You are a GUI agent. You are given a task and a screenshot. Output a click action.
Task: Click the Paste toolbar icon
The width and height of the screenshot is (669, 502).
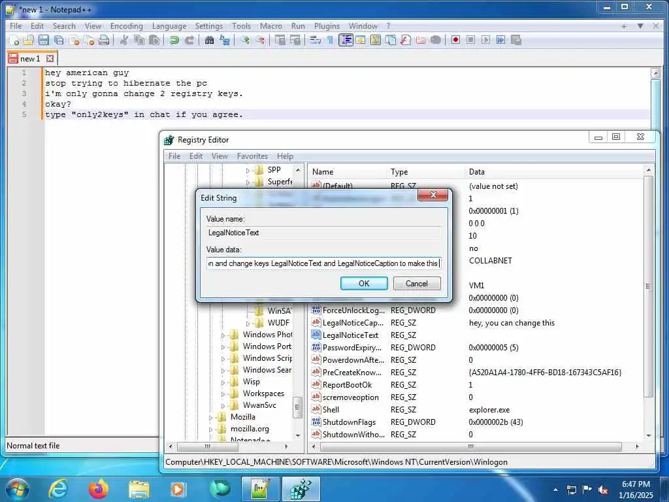pos(154,40)
